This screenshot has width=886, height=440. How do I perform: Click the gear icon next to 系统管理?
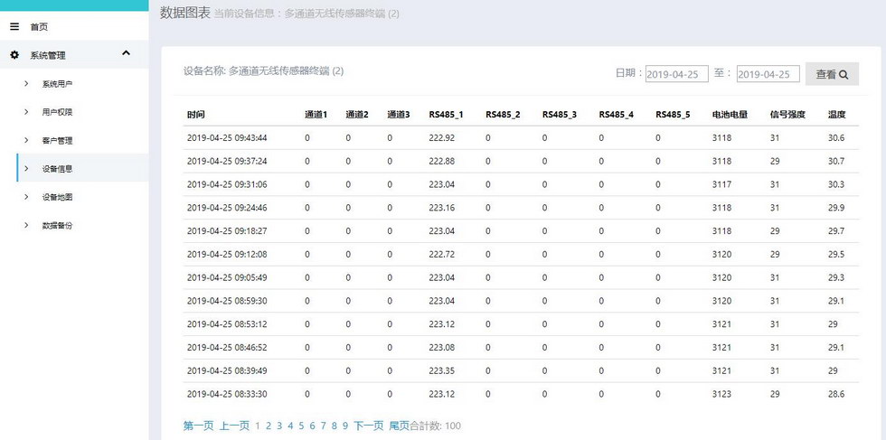click(x=14, y=55)
